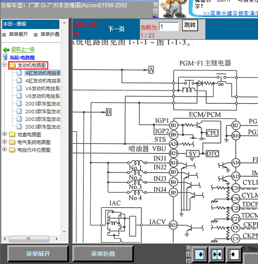258x264 pixels.
Task: Click the view control right-arrow panel icon
Action: click(x=200, y=254)
